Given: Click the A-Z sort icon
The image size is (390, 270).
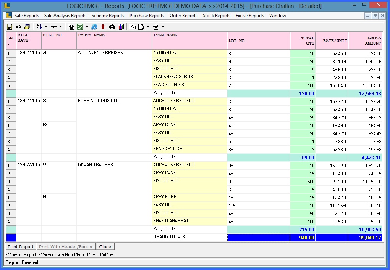Looking at the screenshot, I should (39, 27).
